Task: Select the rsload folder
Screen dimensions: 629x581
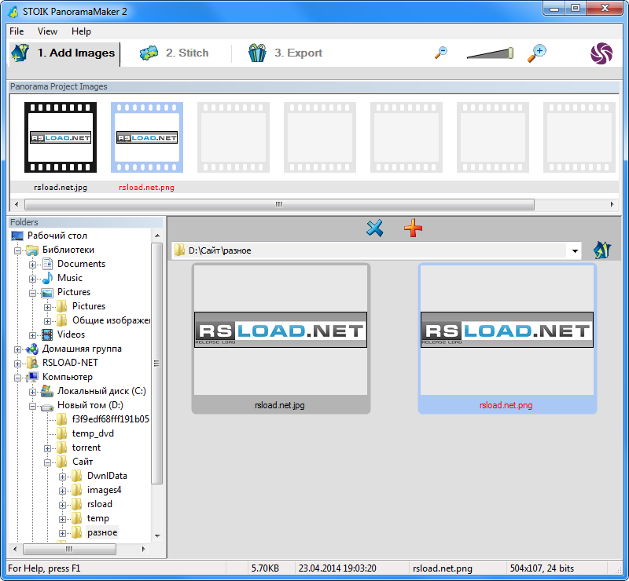Action: click(100, 504)
